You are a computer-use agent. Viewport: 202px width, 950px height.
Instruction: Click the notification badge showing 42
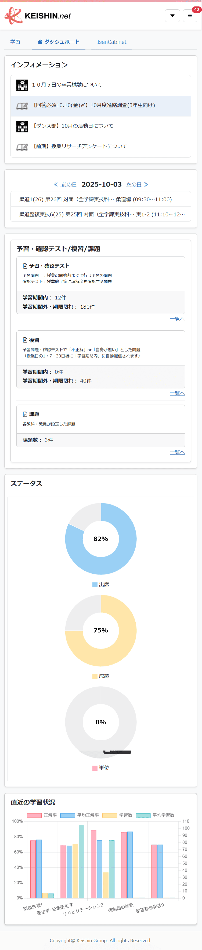(x=196, y=10)
